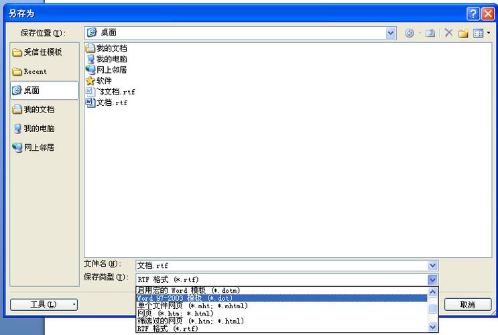The image size is (498, 335).
Task: Open the 工具(L) tools button
Action: click(x=44, y=305)
